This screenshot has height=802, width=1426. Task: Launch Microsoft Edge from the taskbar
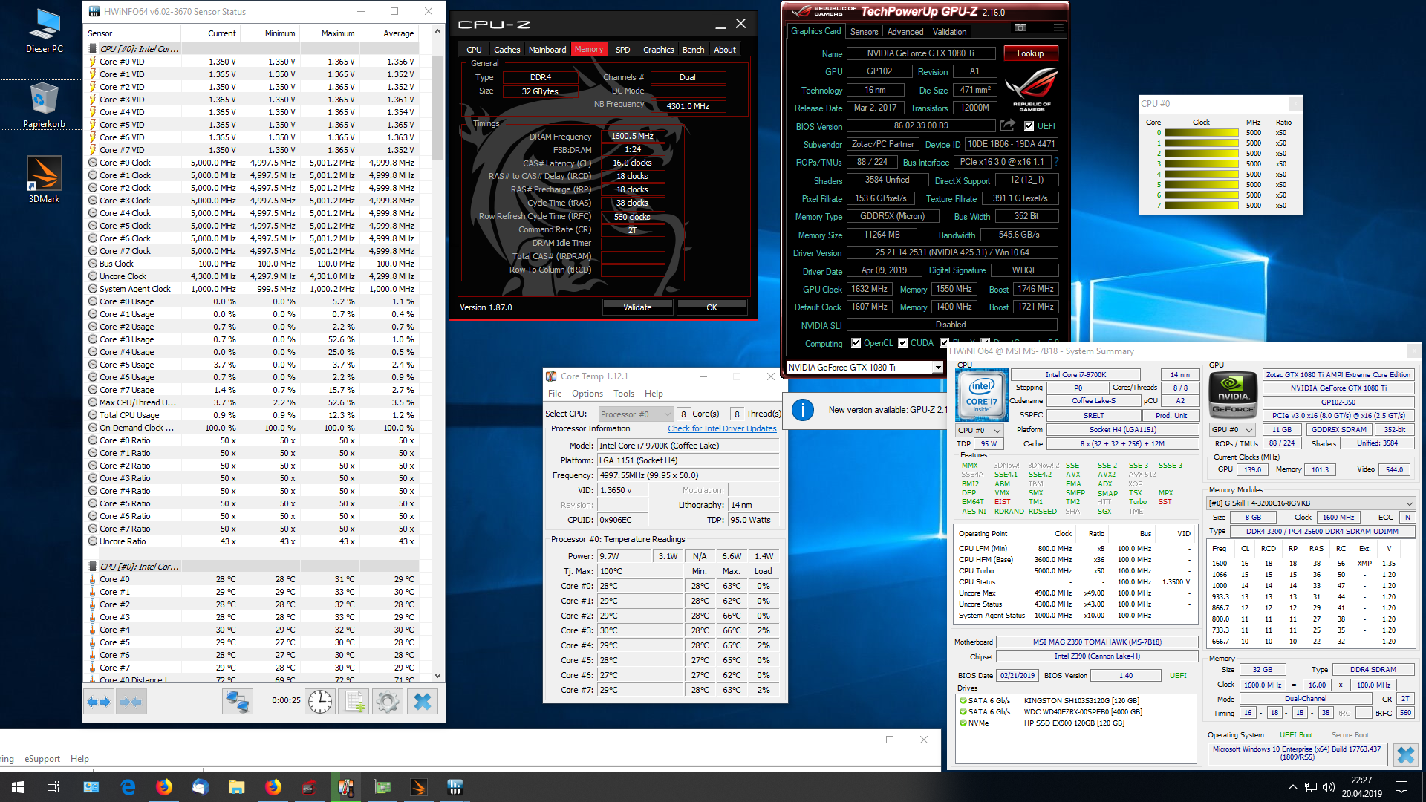(128, 787)
